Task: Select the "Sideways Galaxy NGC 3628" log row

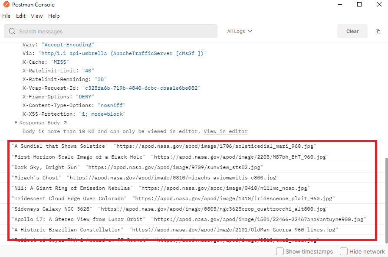Action: [192, 209]
